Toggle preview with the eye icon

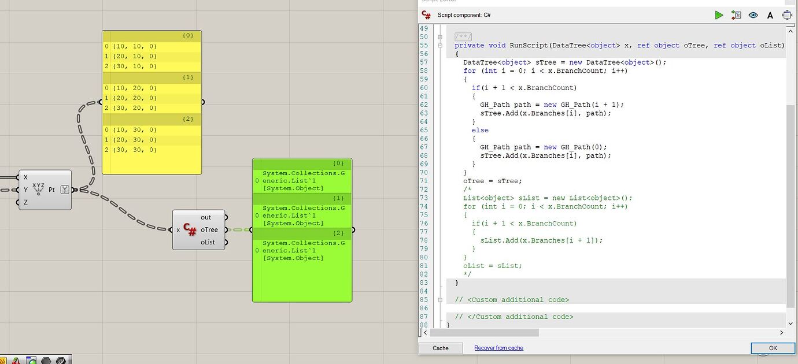pyautogui.click(x=753, y=15)
